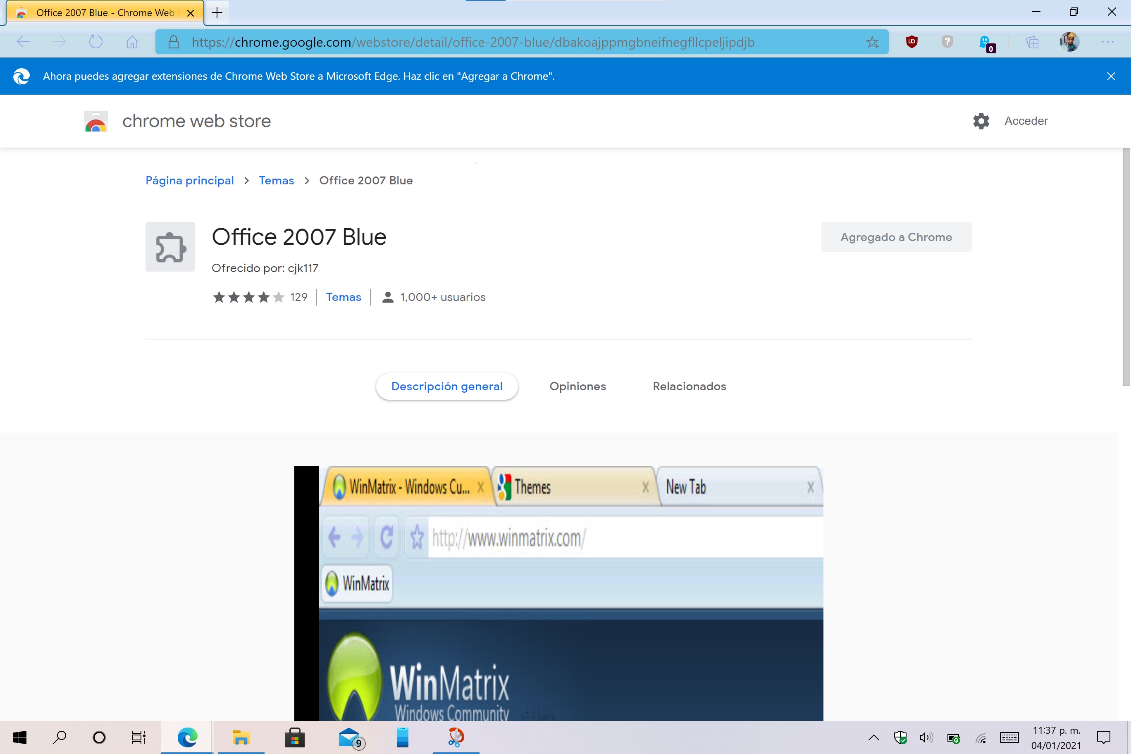Click the Agregado a Chrome button
Image resolution: width=1131 pixels, height=754 pixels.
tap(896, 236)
